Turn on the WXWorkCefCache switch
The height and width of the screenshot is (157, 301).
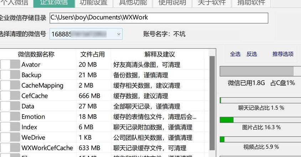10,148
